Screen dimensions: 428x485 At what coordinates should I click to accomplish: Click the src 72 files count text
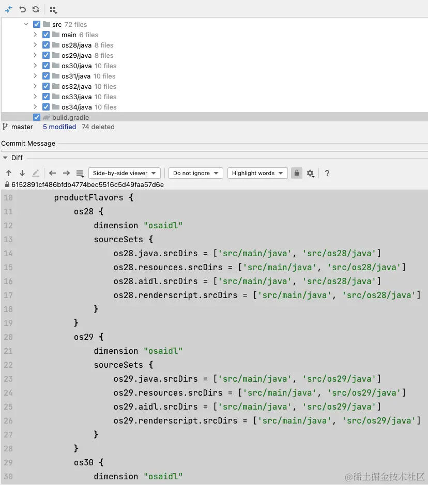76,24
